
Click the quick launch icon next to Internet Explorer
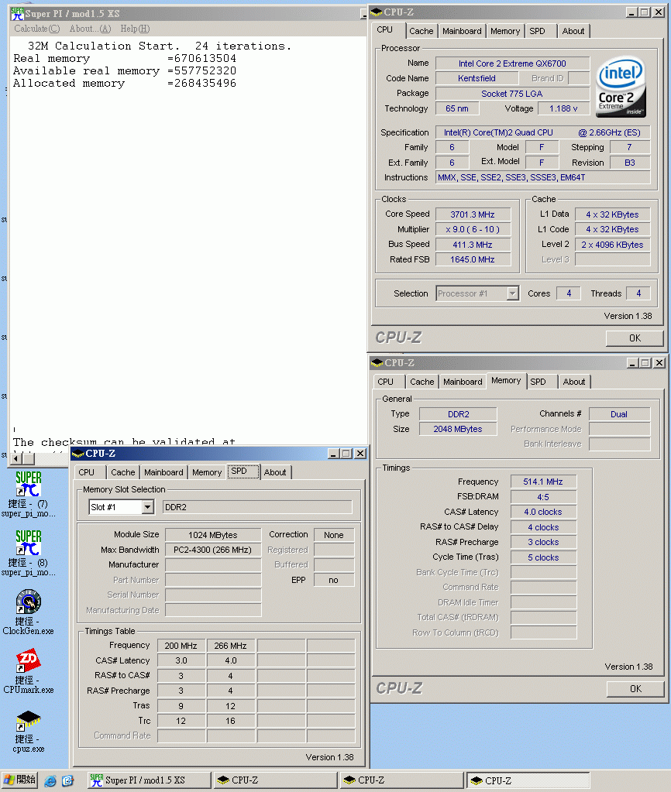tap(67, 781)
